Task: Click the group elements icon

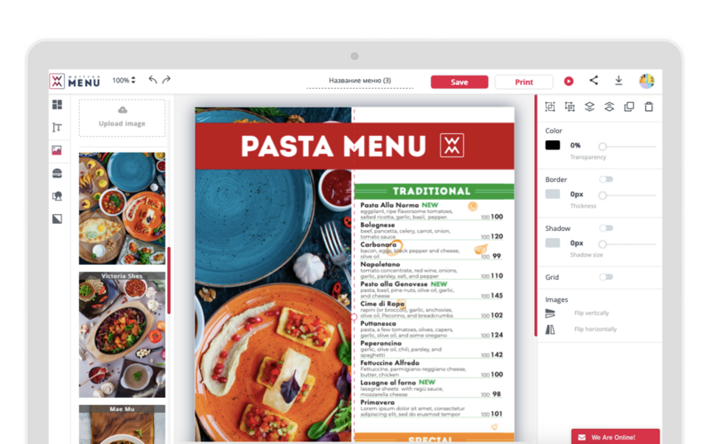Action: (x=550, y=107)
